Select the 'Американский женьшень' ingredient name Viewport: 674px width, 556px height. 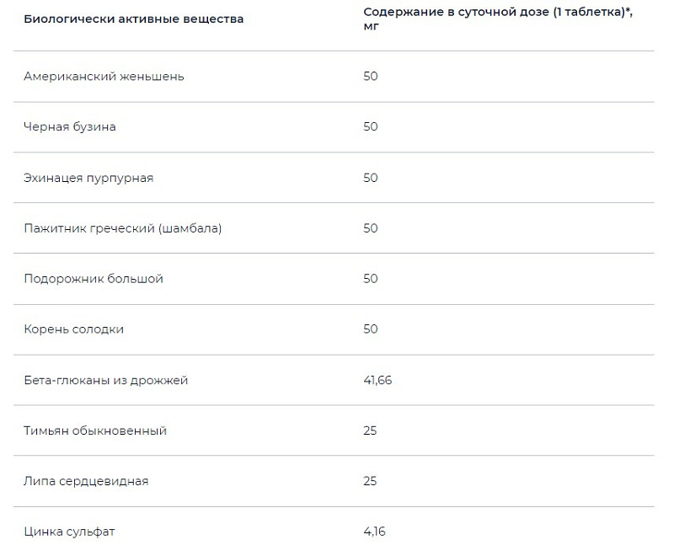coord(104,77)
